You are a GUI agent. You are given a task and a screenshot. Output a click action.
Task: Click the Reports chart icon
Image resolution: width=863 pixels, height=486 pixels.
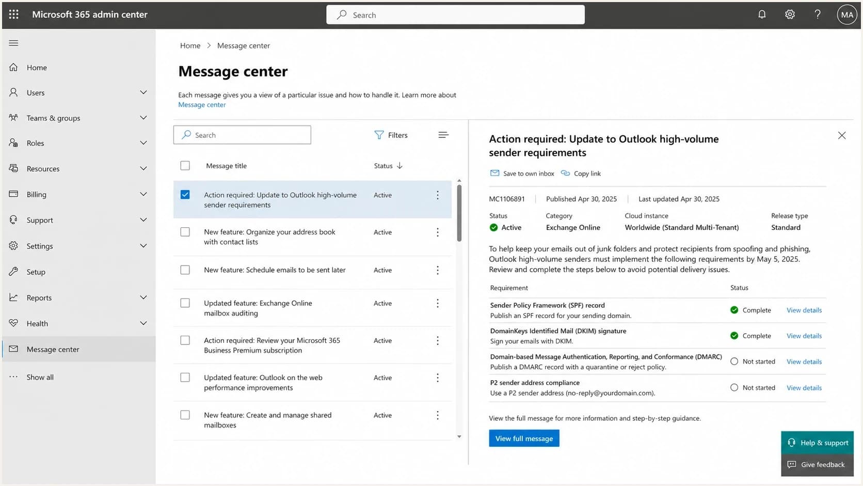[14, 297]
